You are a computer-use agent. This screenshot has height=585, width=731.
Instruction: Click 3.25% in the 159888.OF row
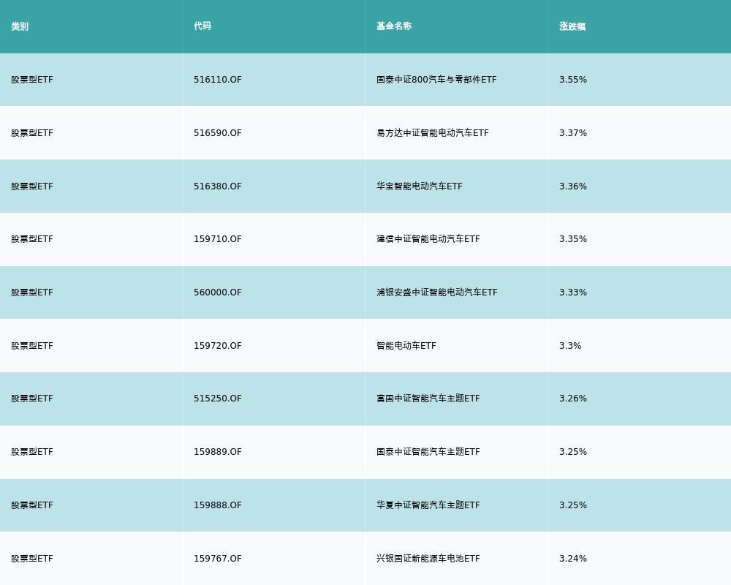(573, 505)
